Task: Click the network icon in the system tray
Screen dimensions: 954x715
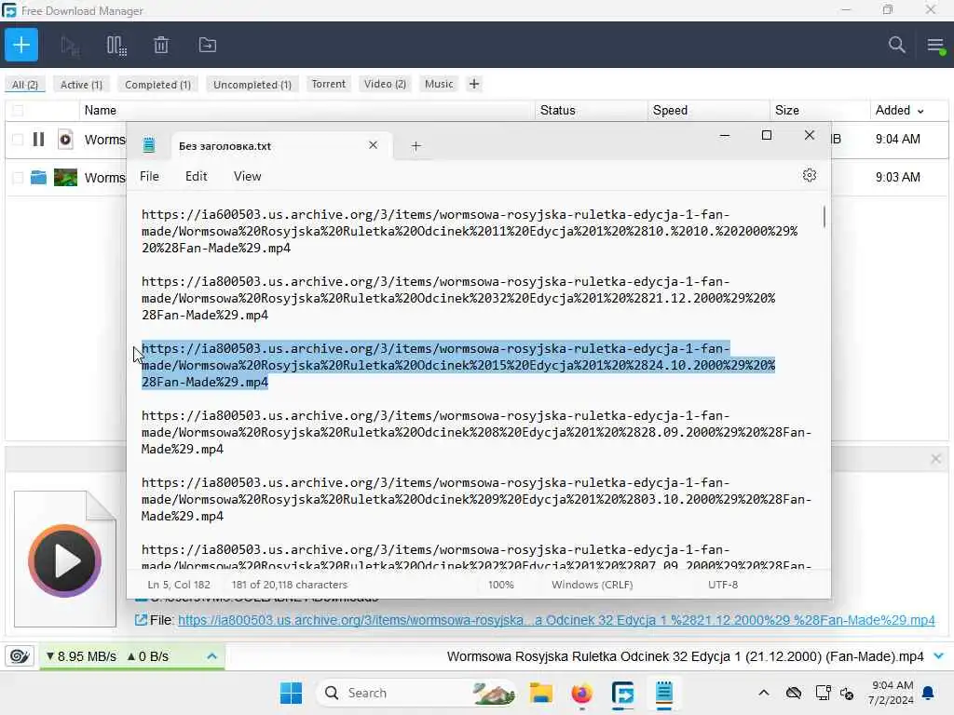Action: point(824,693)
